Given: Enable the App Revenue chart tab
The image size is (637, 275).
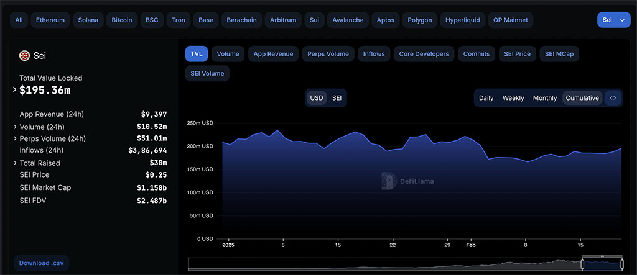Looking at the screenshot, I should [x=274, y=54].
